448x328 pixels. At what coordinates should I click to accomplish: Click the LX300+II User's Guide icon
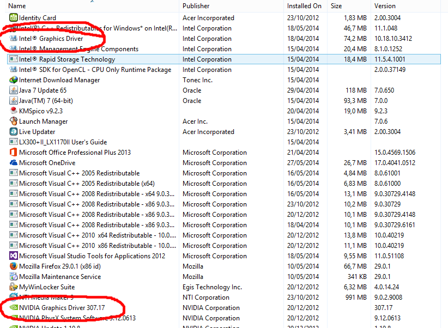point(13,142)
